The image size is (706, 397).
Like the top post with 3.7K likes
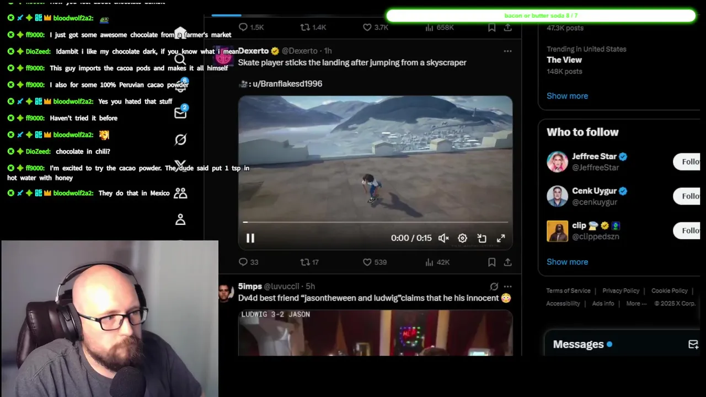[x=375, y=27]
